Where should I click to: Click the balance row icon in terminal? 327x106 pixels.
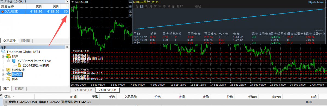tap(6, 102)
